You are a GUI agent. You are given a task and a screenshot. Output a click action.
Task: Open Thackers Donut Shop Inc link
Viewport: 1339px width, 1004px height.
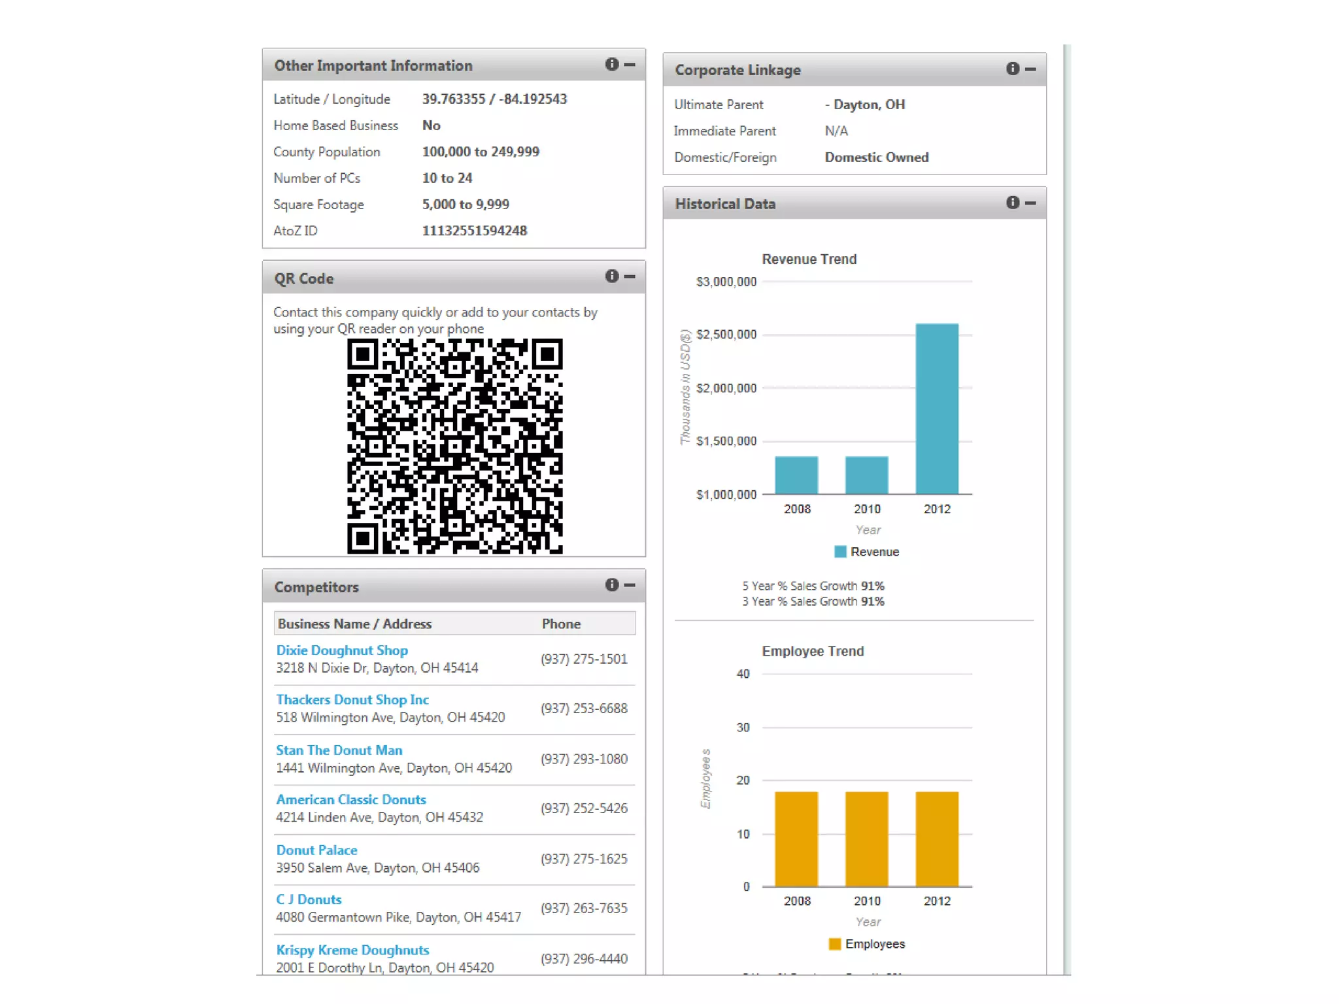coord(352,699)
